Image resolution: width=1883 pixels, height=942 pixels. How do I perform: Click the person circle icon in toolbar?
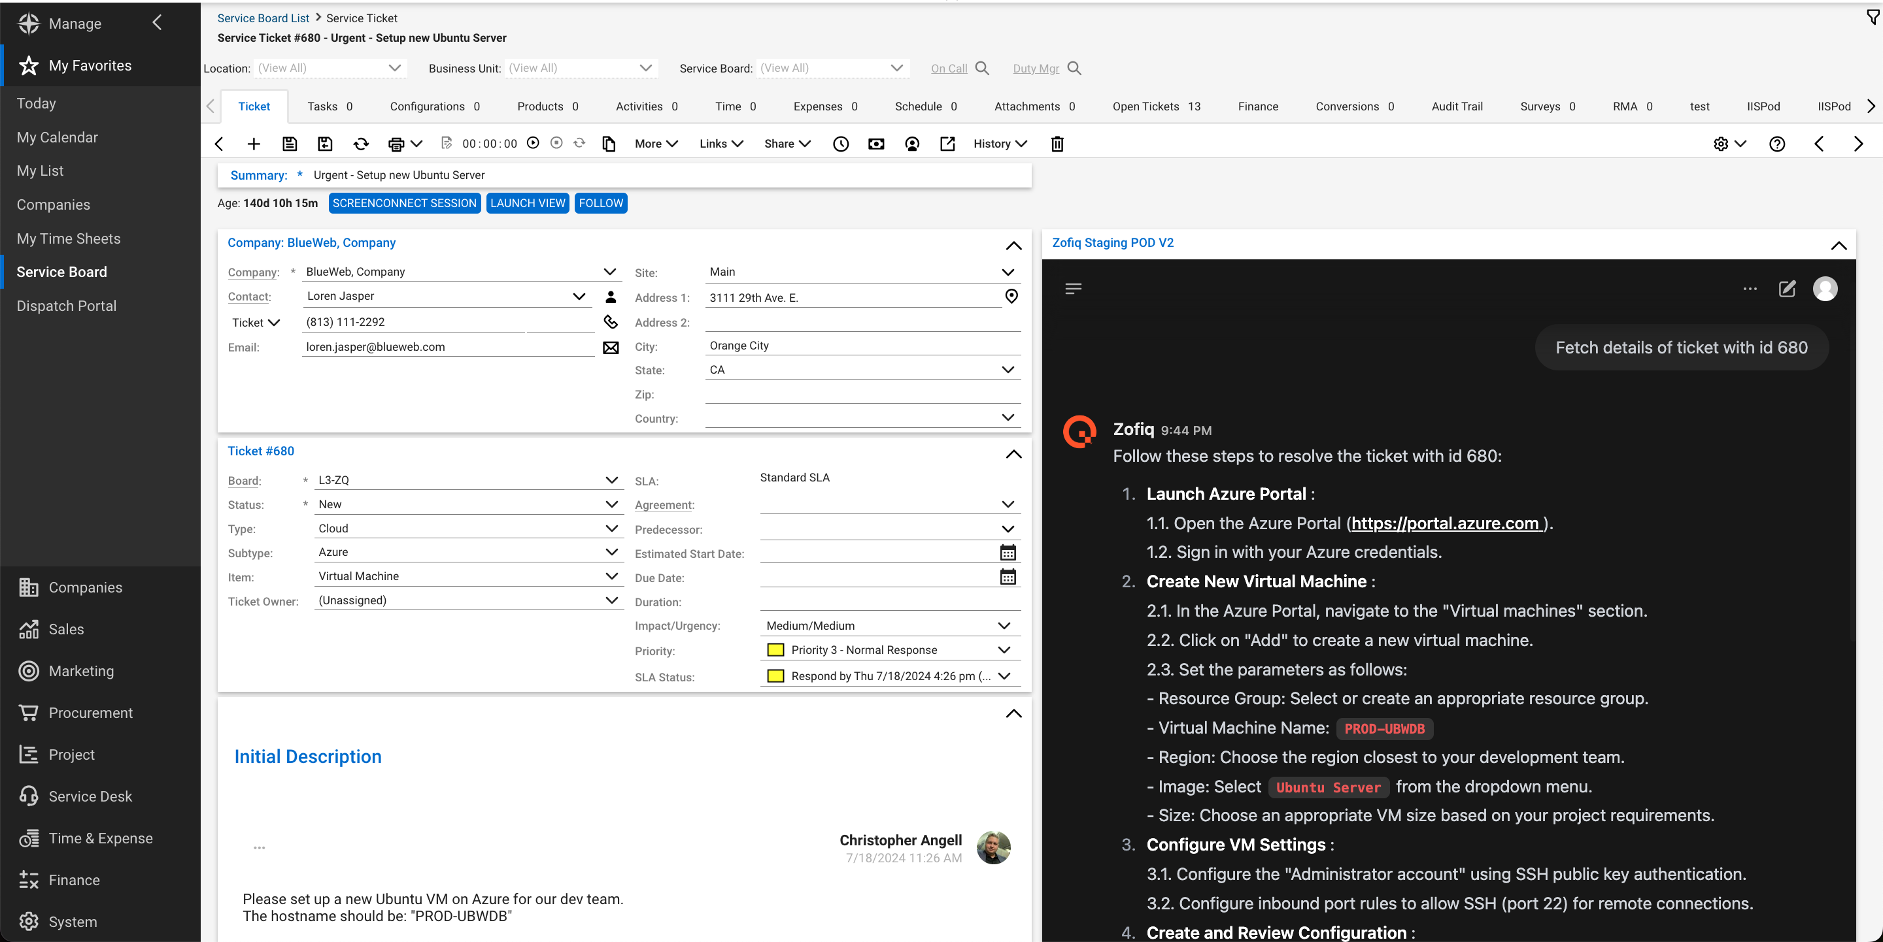click(911, 144)
